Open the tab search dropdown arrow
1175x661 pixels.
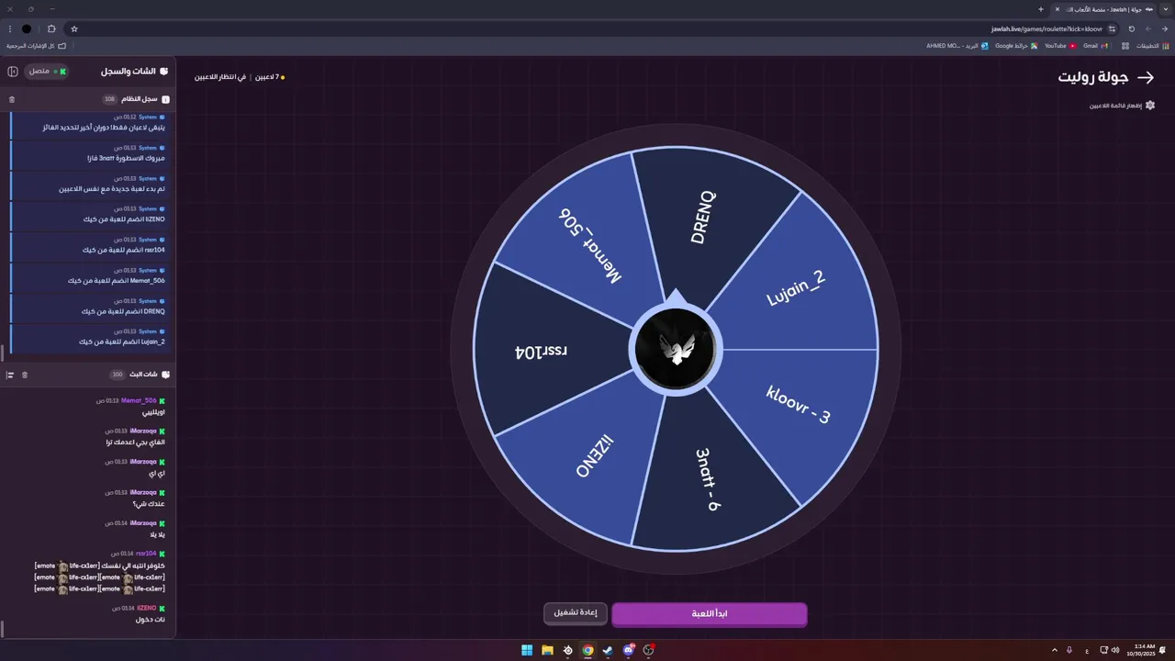(x=1167, y=9)
